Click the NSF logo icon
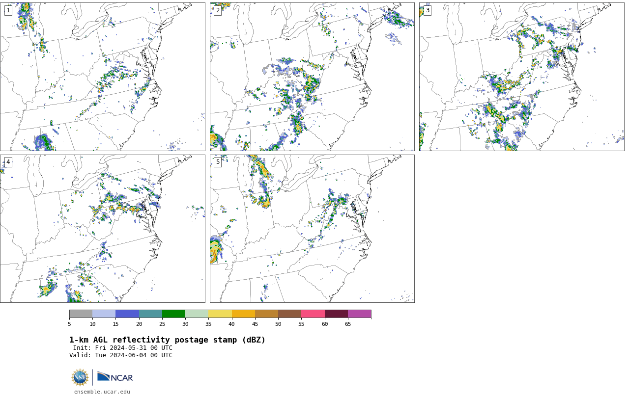629x397 pixels. point(80,377)
